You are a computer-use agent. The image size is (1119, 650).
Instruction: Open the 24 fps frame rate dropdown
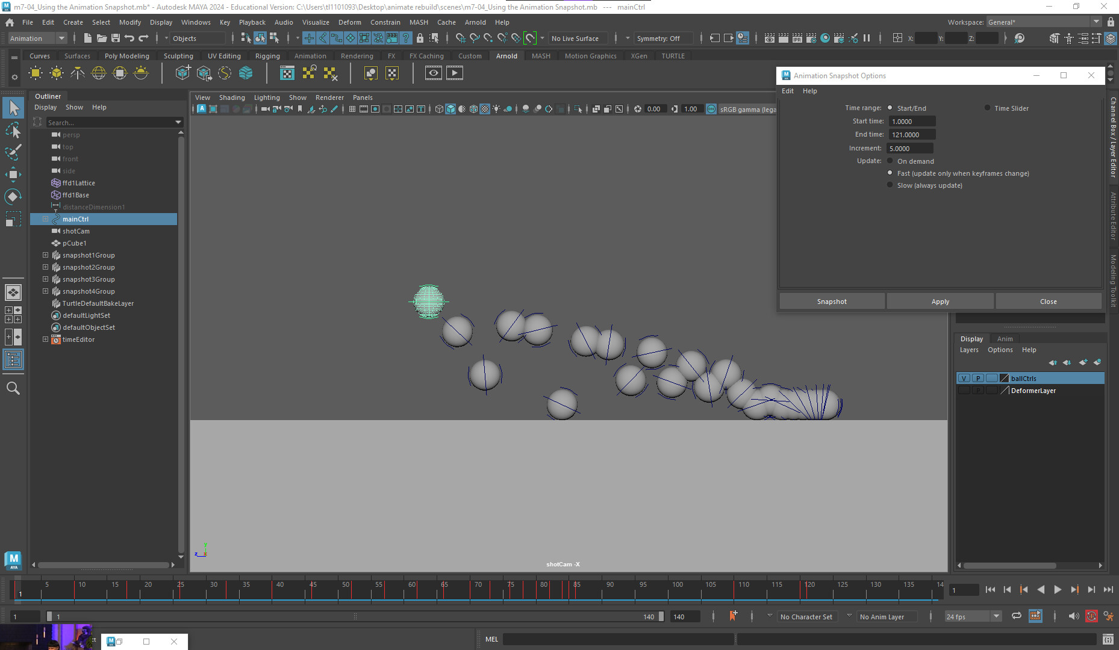click(x=972, y=616)
